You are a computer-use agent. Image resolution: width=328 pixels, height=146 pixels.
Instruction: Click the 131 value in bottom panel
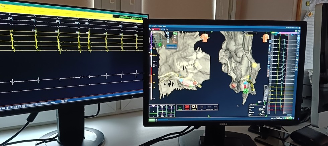point(194,107)
